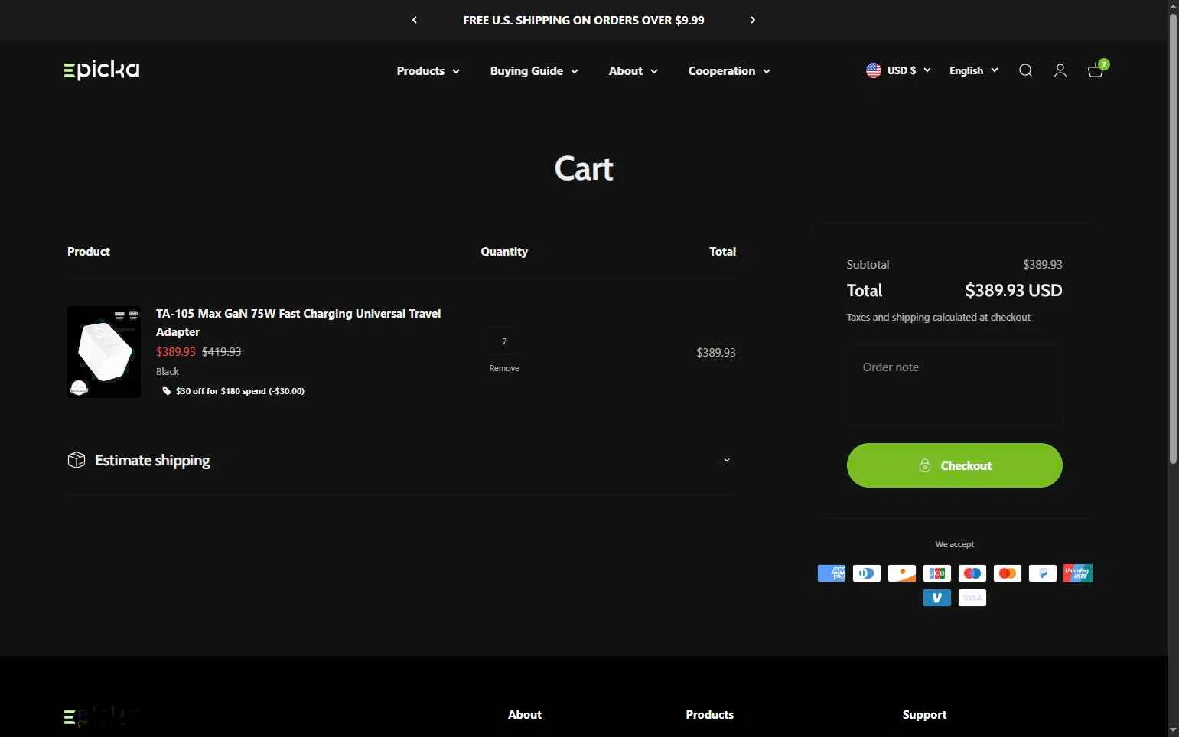Remove the travel adapter from cart
Image resolution: width=1179 pixels, height=737 pixels.
pyautogui.click(x=504, y=368)
